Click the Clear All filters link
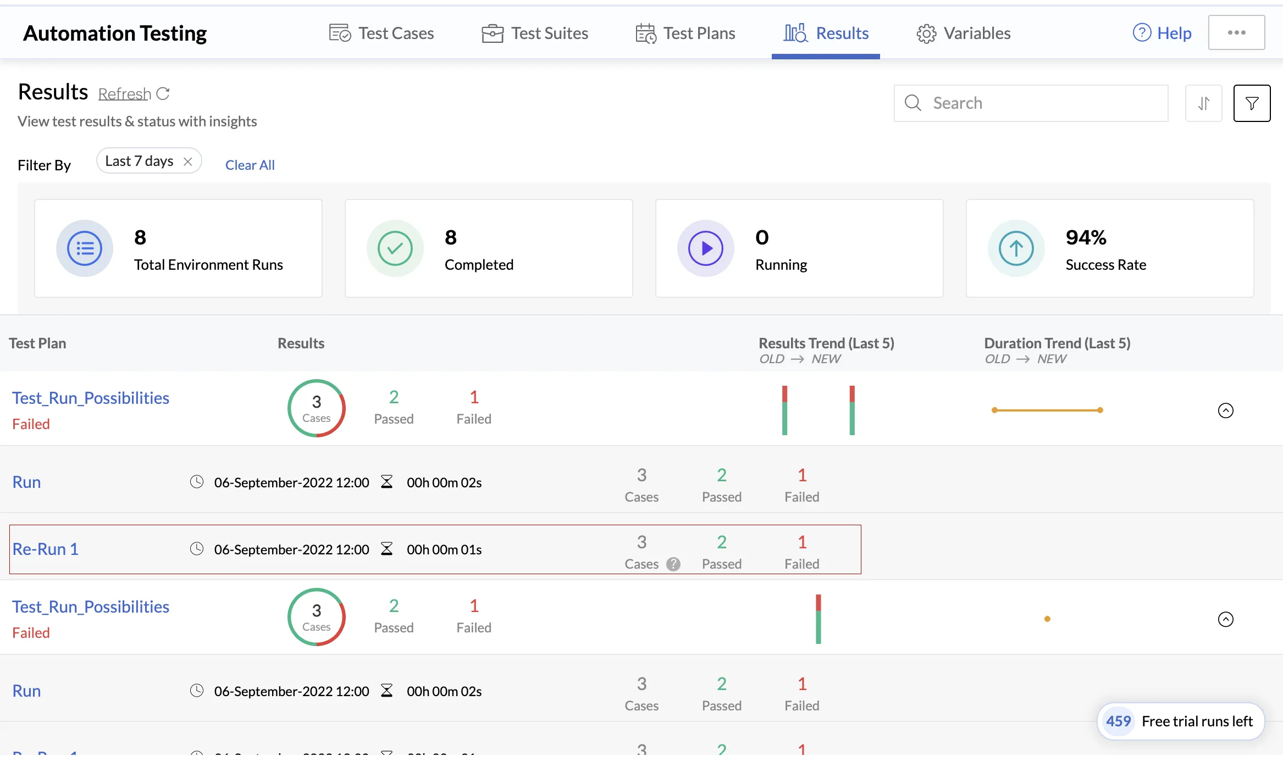Screen dimensions: 1283x767 (250, 165)
